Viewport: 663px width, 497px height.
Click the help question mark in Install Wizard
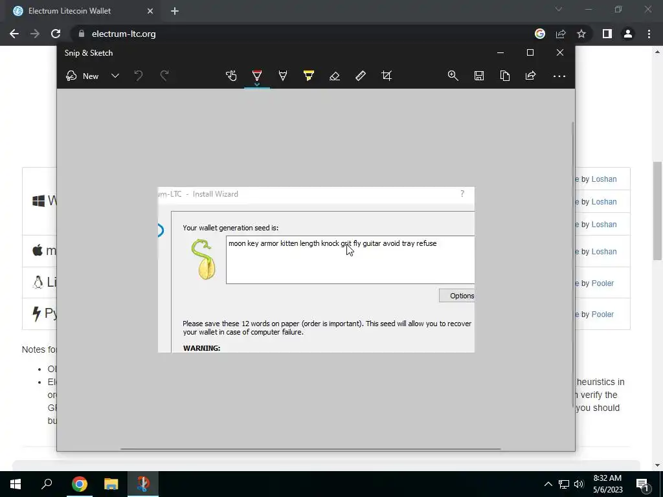pos(462,193)
